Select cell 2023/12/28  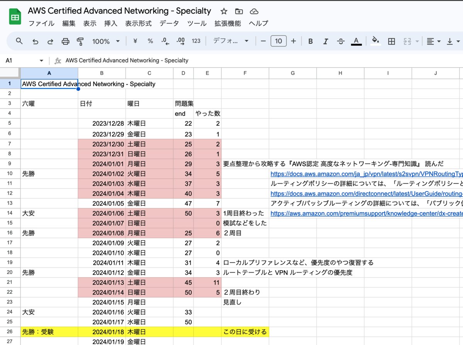pos(102,124)
